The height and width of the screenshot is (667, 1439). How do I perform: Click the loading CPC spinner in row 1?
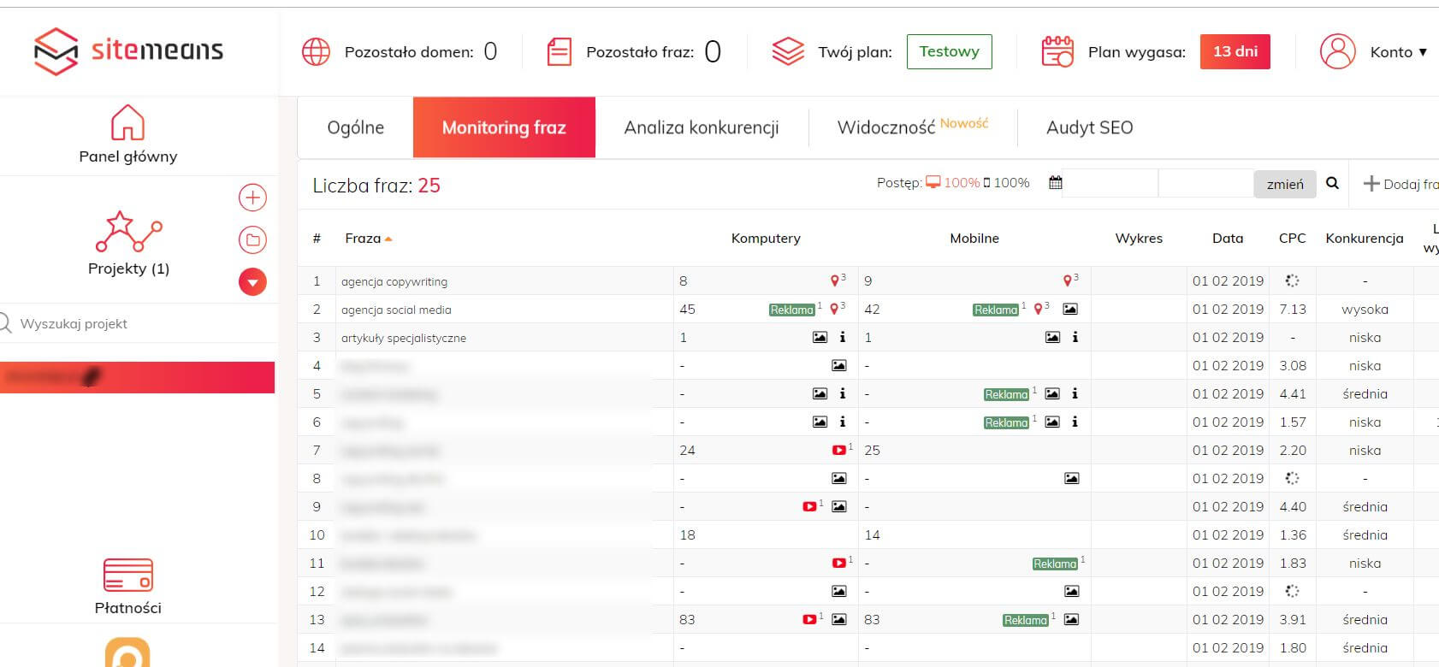pyautogui.click(x=1292, y=280)
